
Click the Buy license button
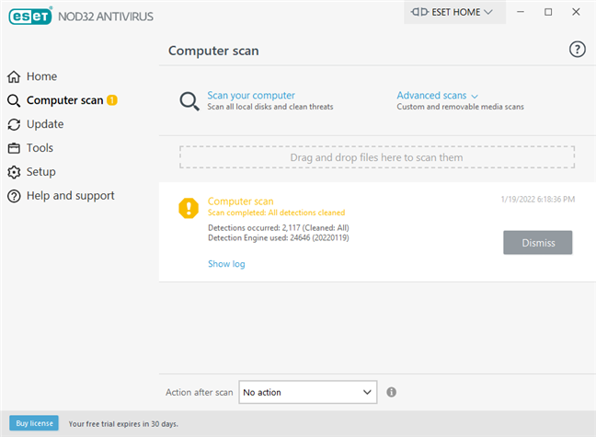pos(34,423)
